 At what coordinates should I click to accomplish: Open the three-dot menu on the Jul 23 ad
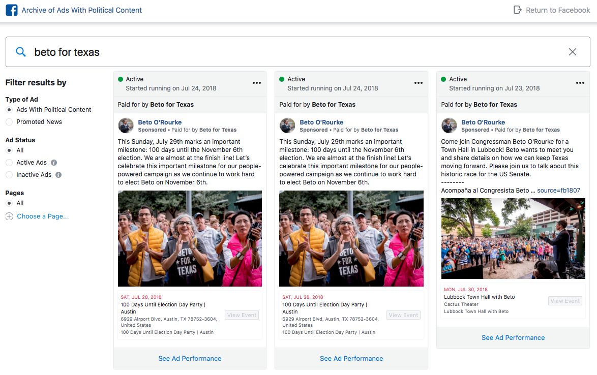pyautogui.click(x=580, y=83)
